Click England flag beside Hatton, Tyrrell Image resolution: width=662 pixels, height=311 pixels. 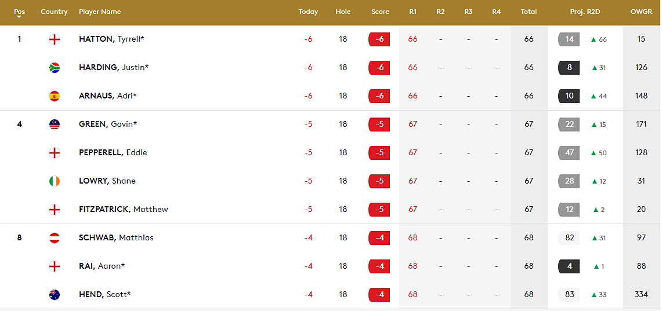(55, 39)
